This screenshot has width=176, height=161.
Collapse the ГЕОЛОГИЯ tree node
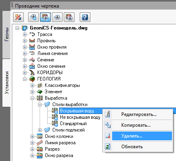[25, 79]
